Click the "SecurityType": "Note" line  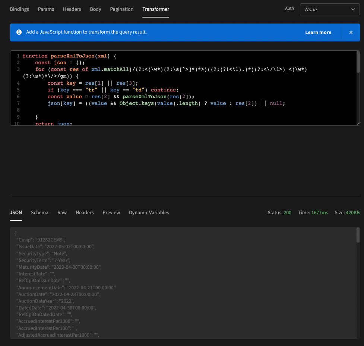[x=42, y=253]
